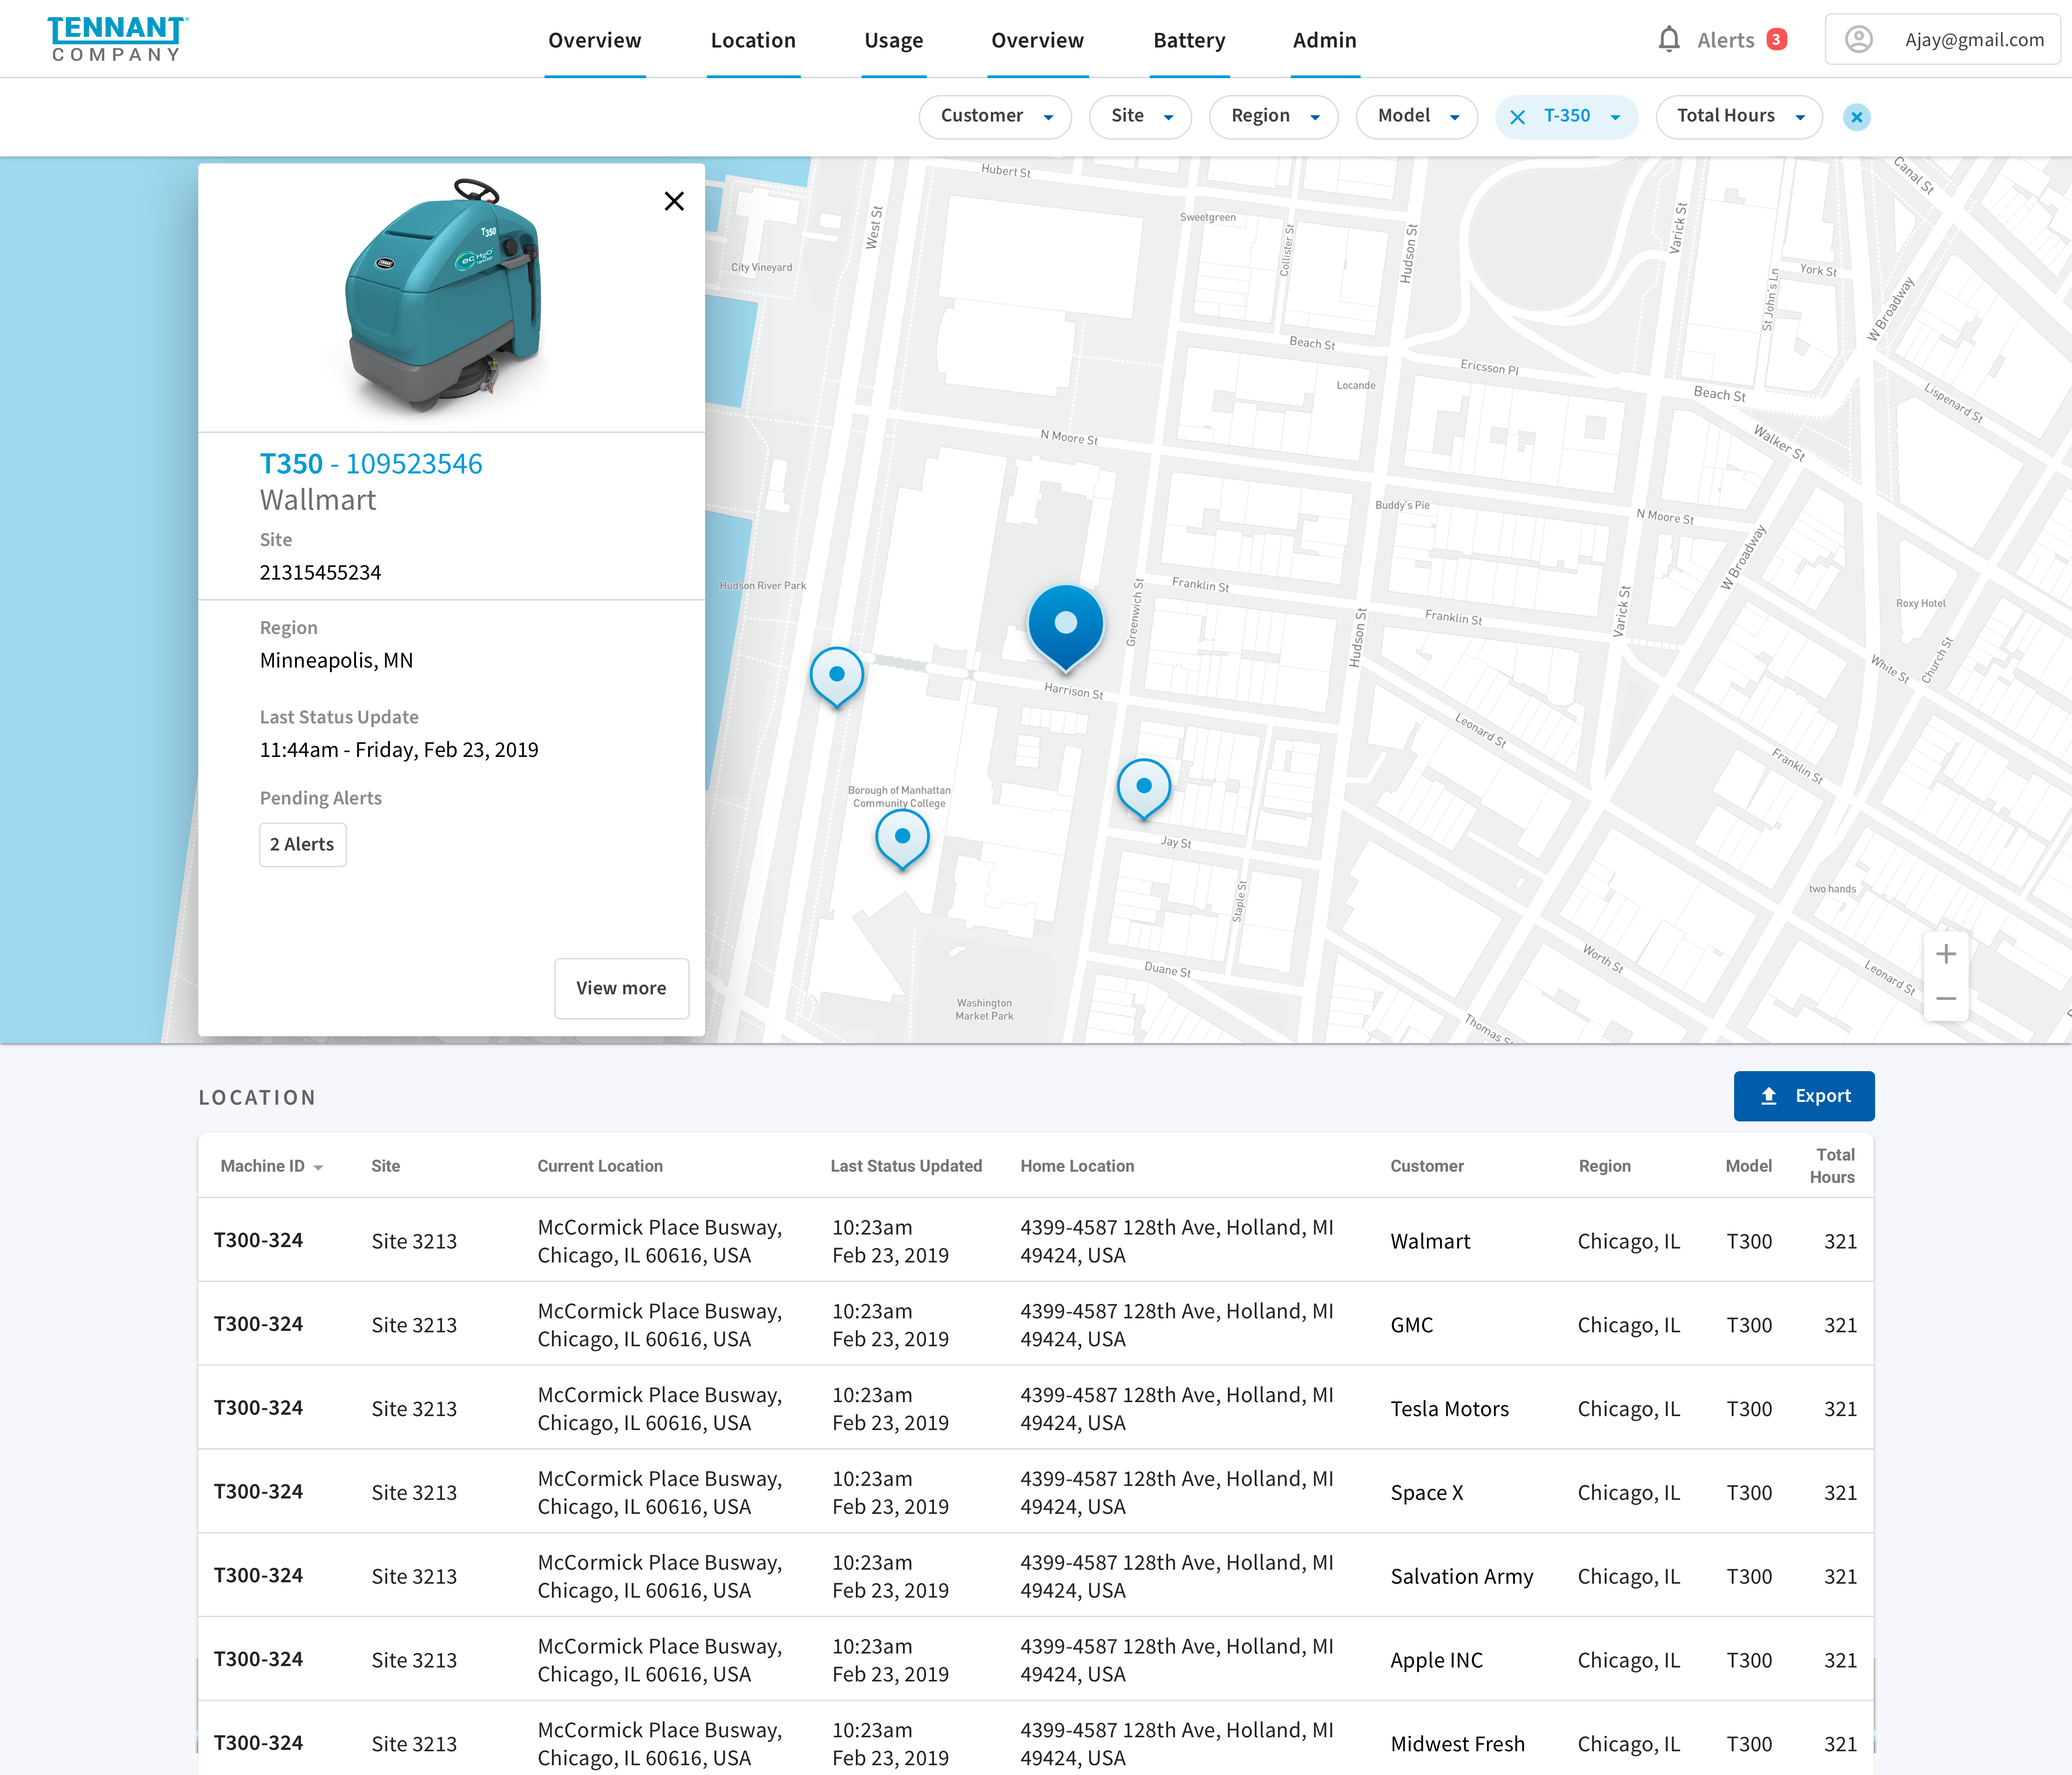Zoom in the map with the plus button
2072x1775 pixels.
coord(1946,954)
